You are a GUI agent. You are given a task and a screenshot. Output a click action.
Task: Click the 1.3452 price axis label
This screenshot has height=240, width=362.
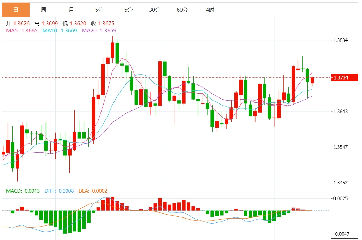(340, 183)
